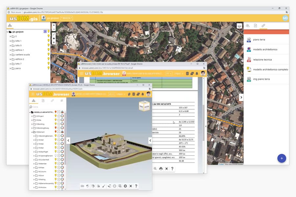296x197 pixels.
Task: Click the view cube in 3D viewer
Action: click(x=144, y=106)
